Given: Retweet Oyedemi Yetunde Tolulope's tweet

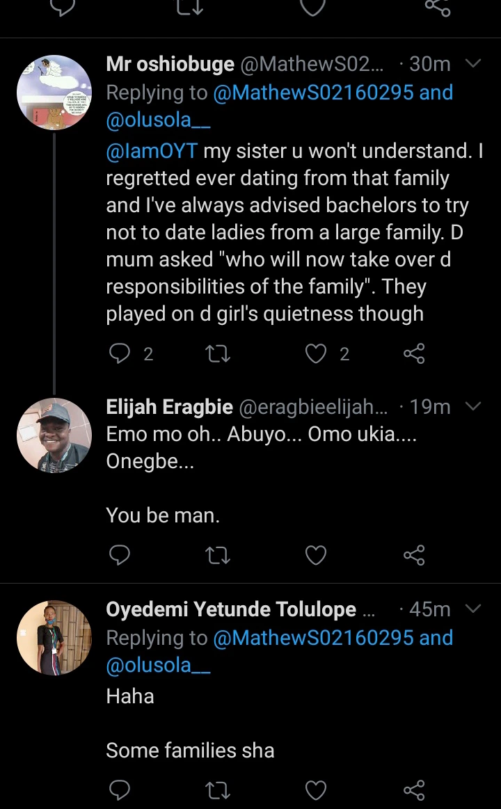Looking at the screenshot, I should (218, 790).
